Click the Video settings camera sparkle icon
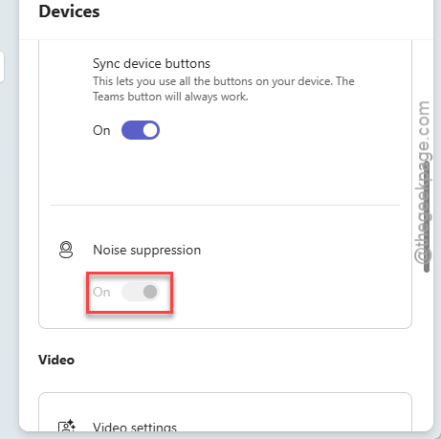 [x=67, y=426]
